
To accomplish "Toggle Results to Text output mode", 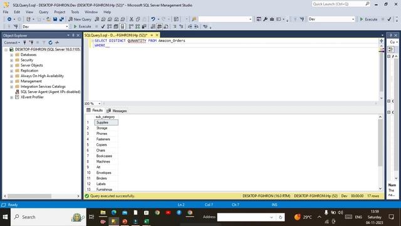I will click(153, 26).
